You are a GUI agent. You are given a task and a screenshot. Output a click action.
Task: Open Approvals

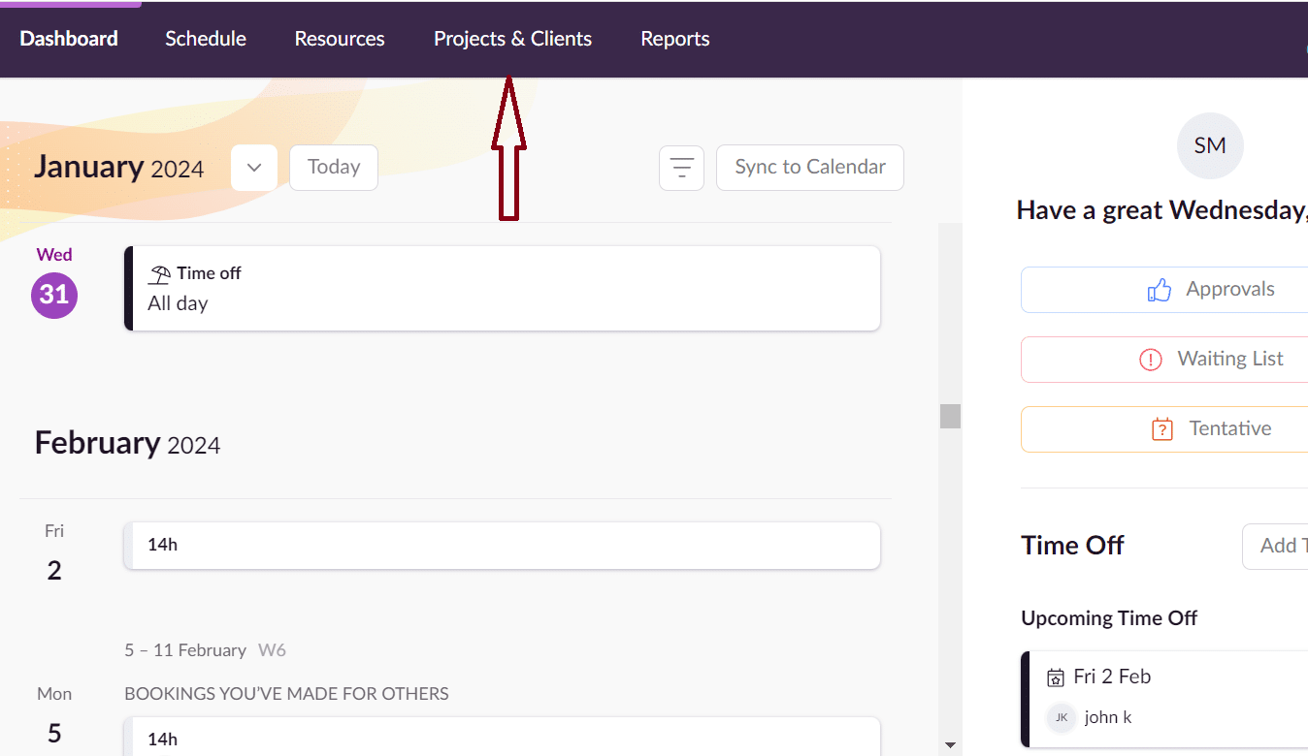coord(1164,290)
